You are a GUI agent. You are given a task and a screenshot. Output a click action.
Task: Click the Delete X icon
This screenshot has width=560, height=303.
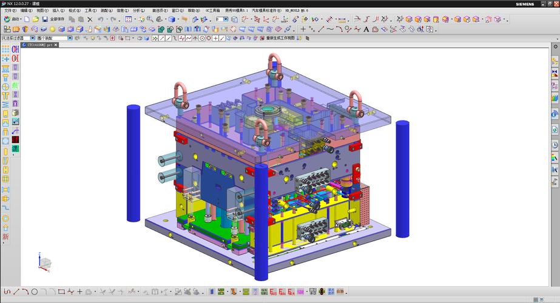pos(90,19)
